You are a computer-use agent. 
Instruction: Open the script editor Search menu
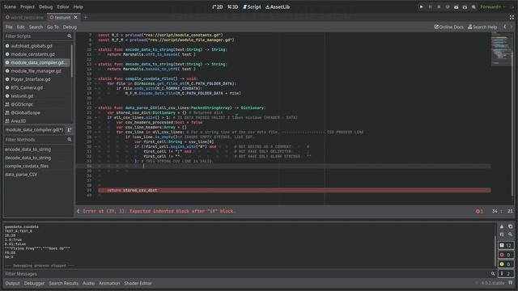coord(36,27)
